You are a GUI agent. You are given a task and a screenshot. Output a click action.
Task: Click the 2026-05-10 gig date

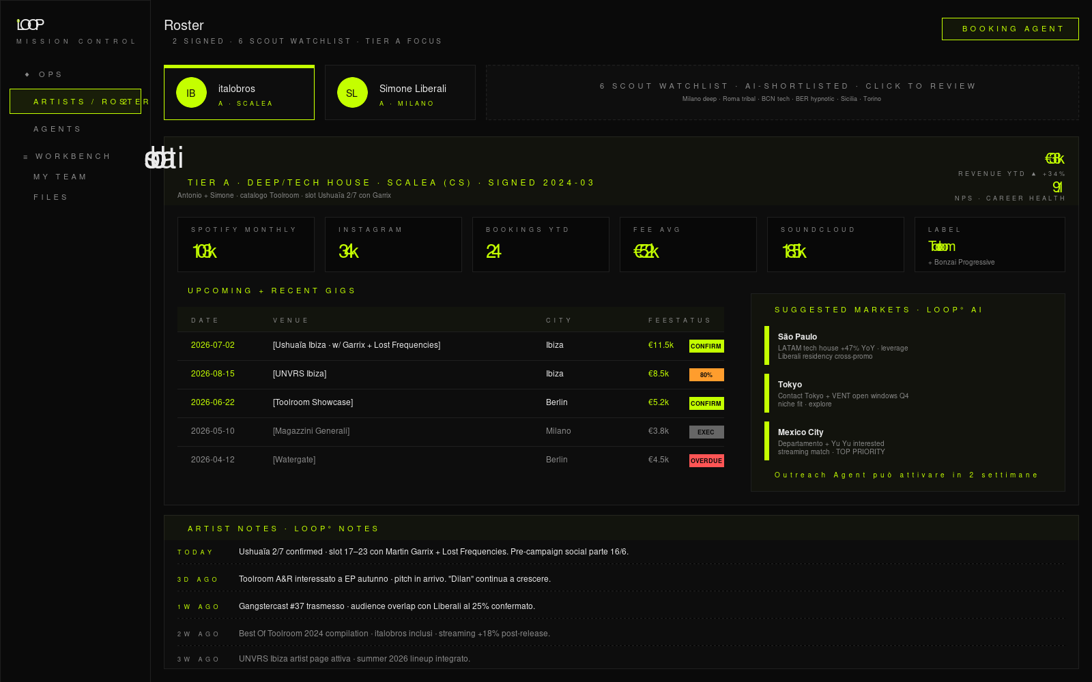point(213,431)
